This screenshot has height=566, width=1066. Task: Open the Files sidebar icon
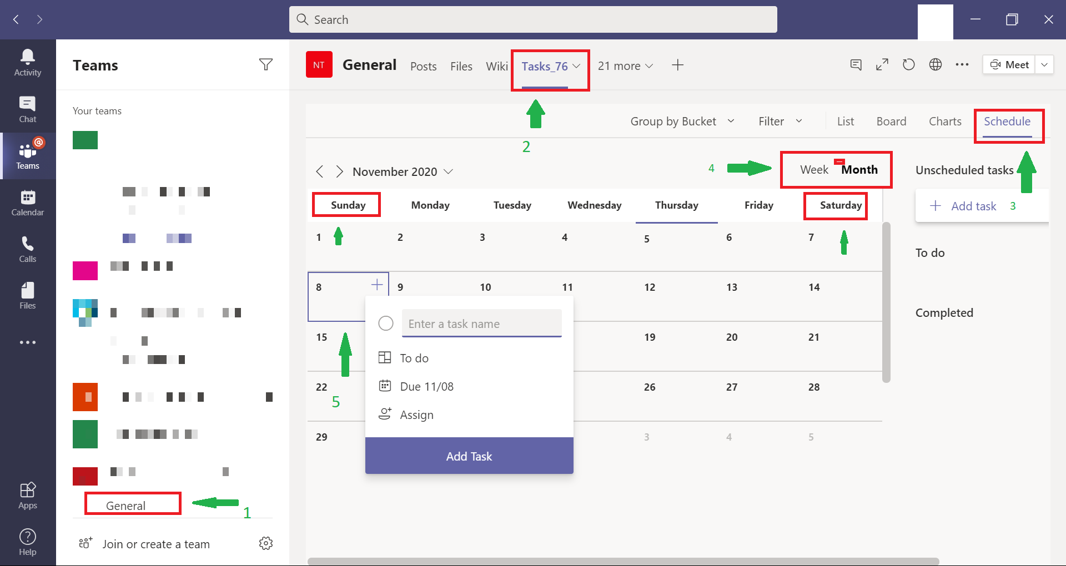pyautogui.click(x=28, y=296)
